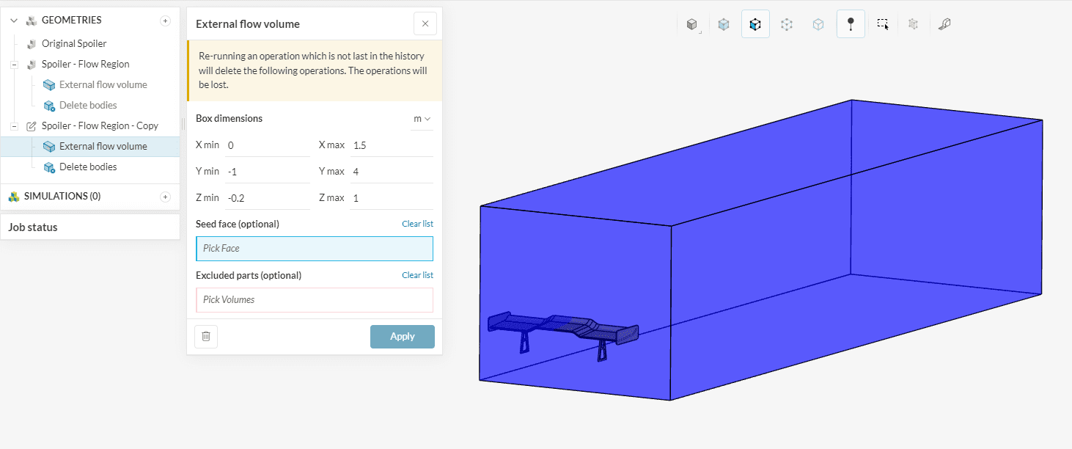Select the Original Spoiler geometry
This screenshot has width=1072, height=449.
point(74,43)
